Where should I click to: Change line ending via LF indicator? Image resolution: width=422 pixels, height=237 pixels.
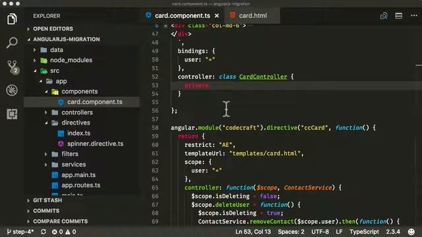339,232
